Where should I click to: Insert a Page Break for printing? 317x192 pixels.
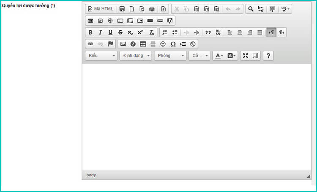183,44
